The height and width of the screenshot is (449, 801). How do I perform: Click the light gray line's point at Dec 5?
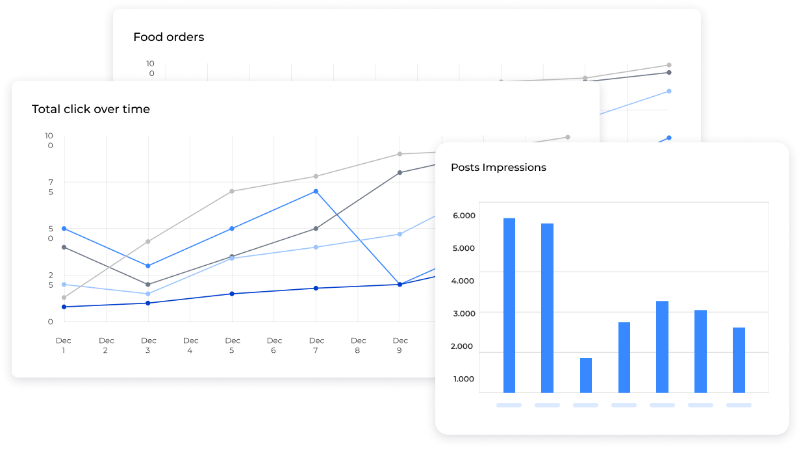tap(232, 191)
